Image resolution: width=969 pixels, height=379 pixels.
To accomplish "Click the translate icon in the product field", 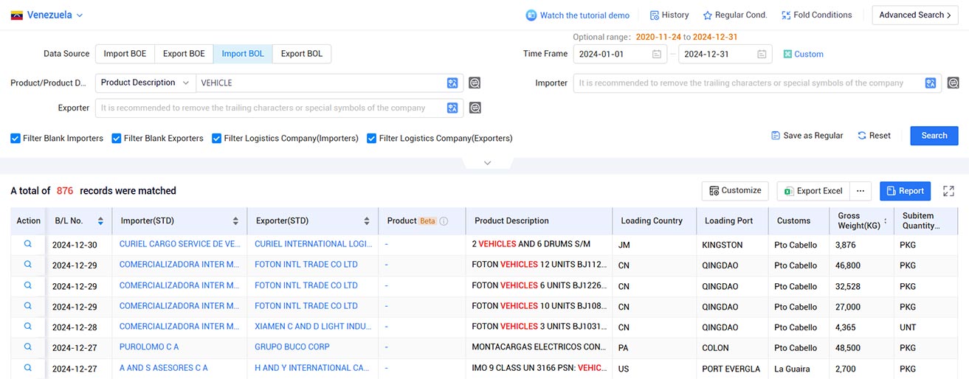I will pyautogui.click(x=453, y=83).
